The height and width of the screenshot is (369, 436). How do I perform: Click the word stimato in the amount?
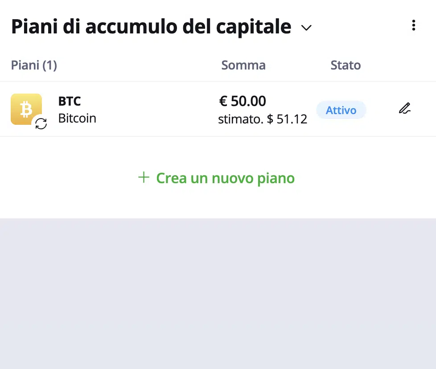point(241,119)
